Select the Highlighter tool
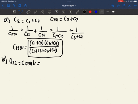Image resolution: width=138 pixels, height=104 pixels. [x=35, y=12]
